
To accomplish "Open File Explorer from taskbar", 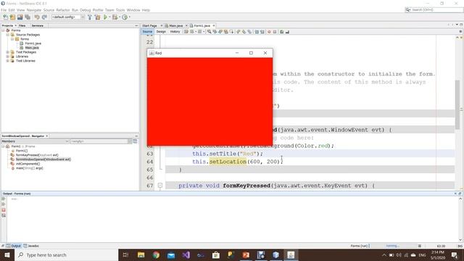I will tap(141, 254).
